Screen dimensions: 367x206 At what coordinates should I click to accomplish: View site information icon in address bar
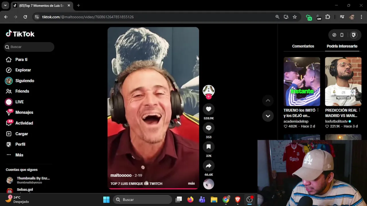37,17
